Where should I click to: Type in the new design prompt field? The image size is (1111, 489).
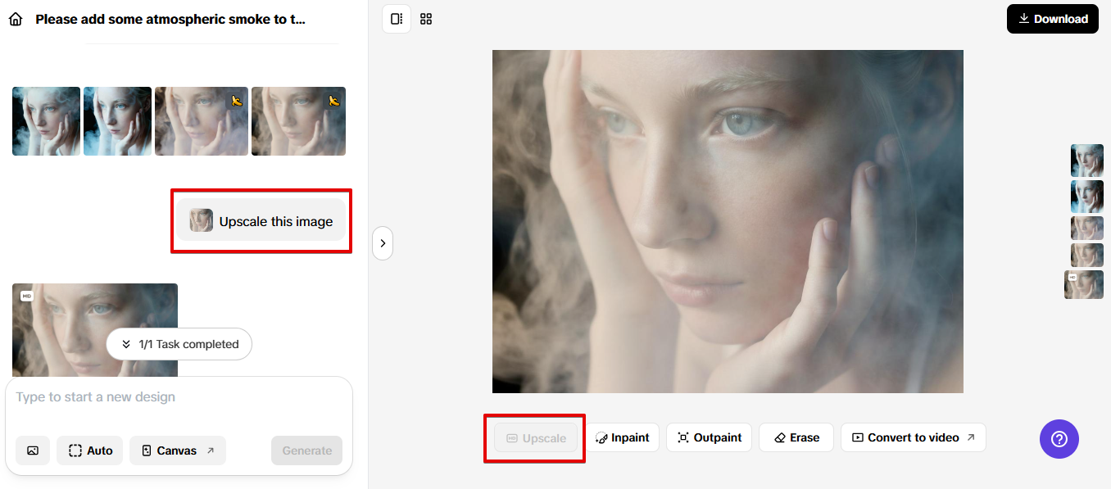tap(179, 397)
